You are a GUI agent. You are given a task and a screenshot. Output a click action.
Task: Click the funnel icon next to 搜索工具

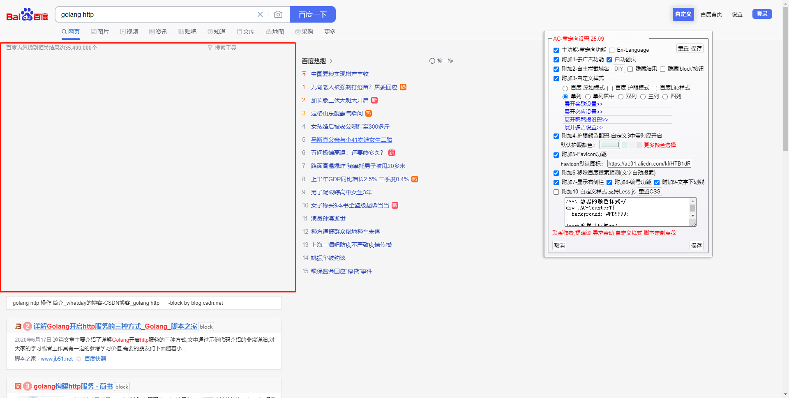(x=211, y=47)
